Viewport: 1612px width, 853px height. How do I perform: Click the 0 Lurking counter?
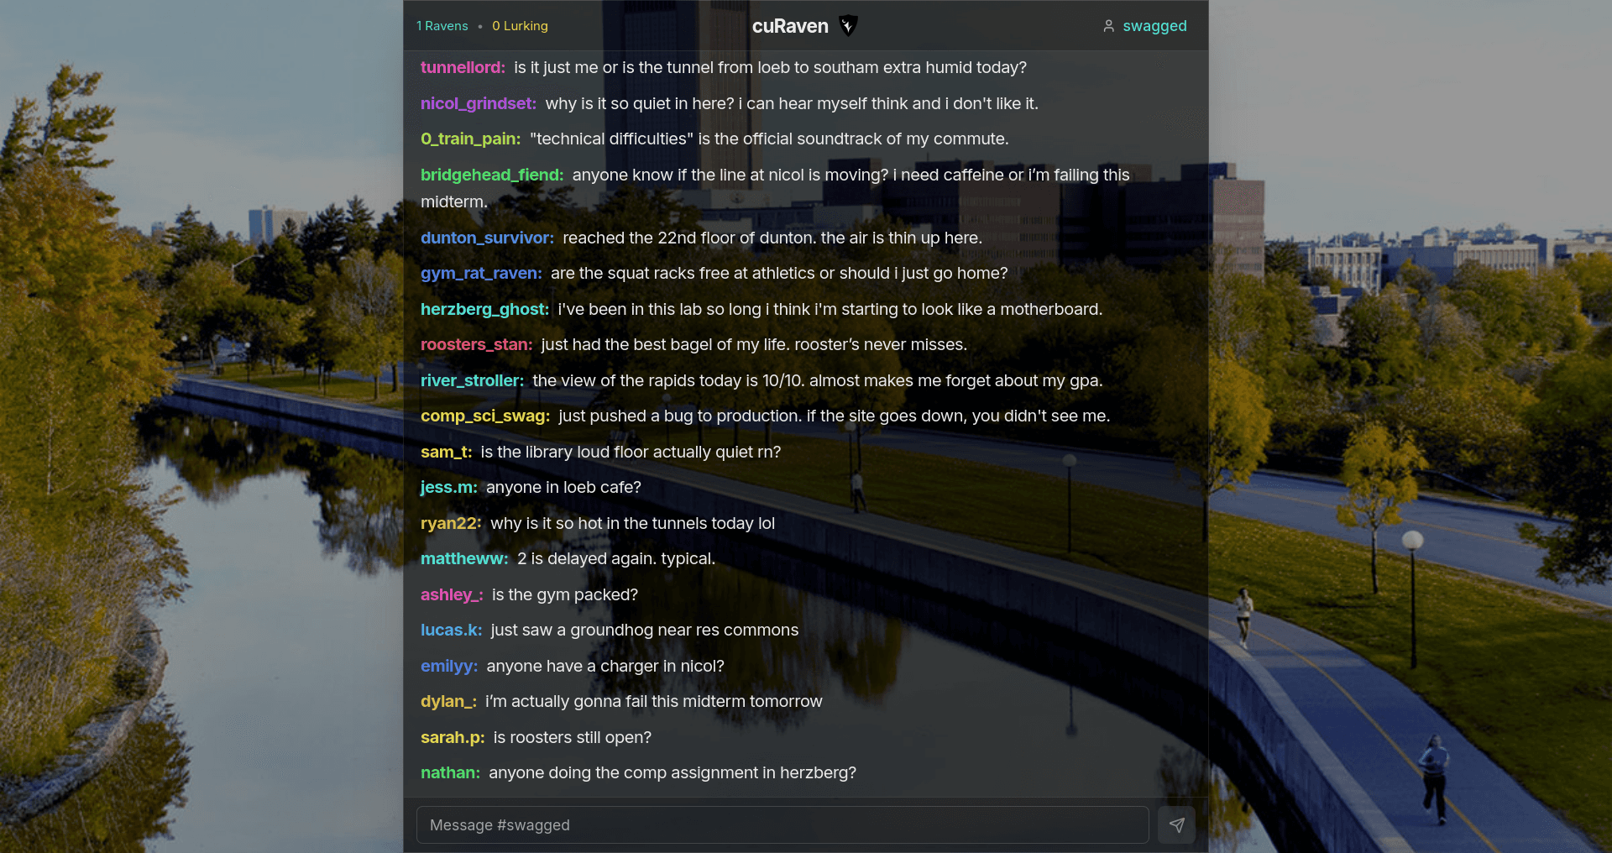pos(520,26)
